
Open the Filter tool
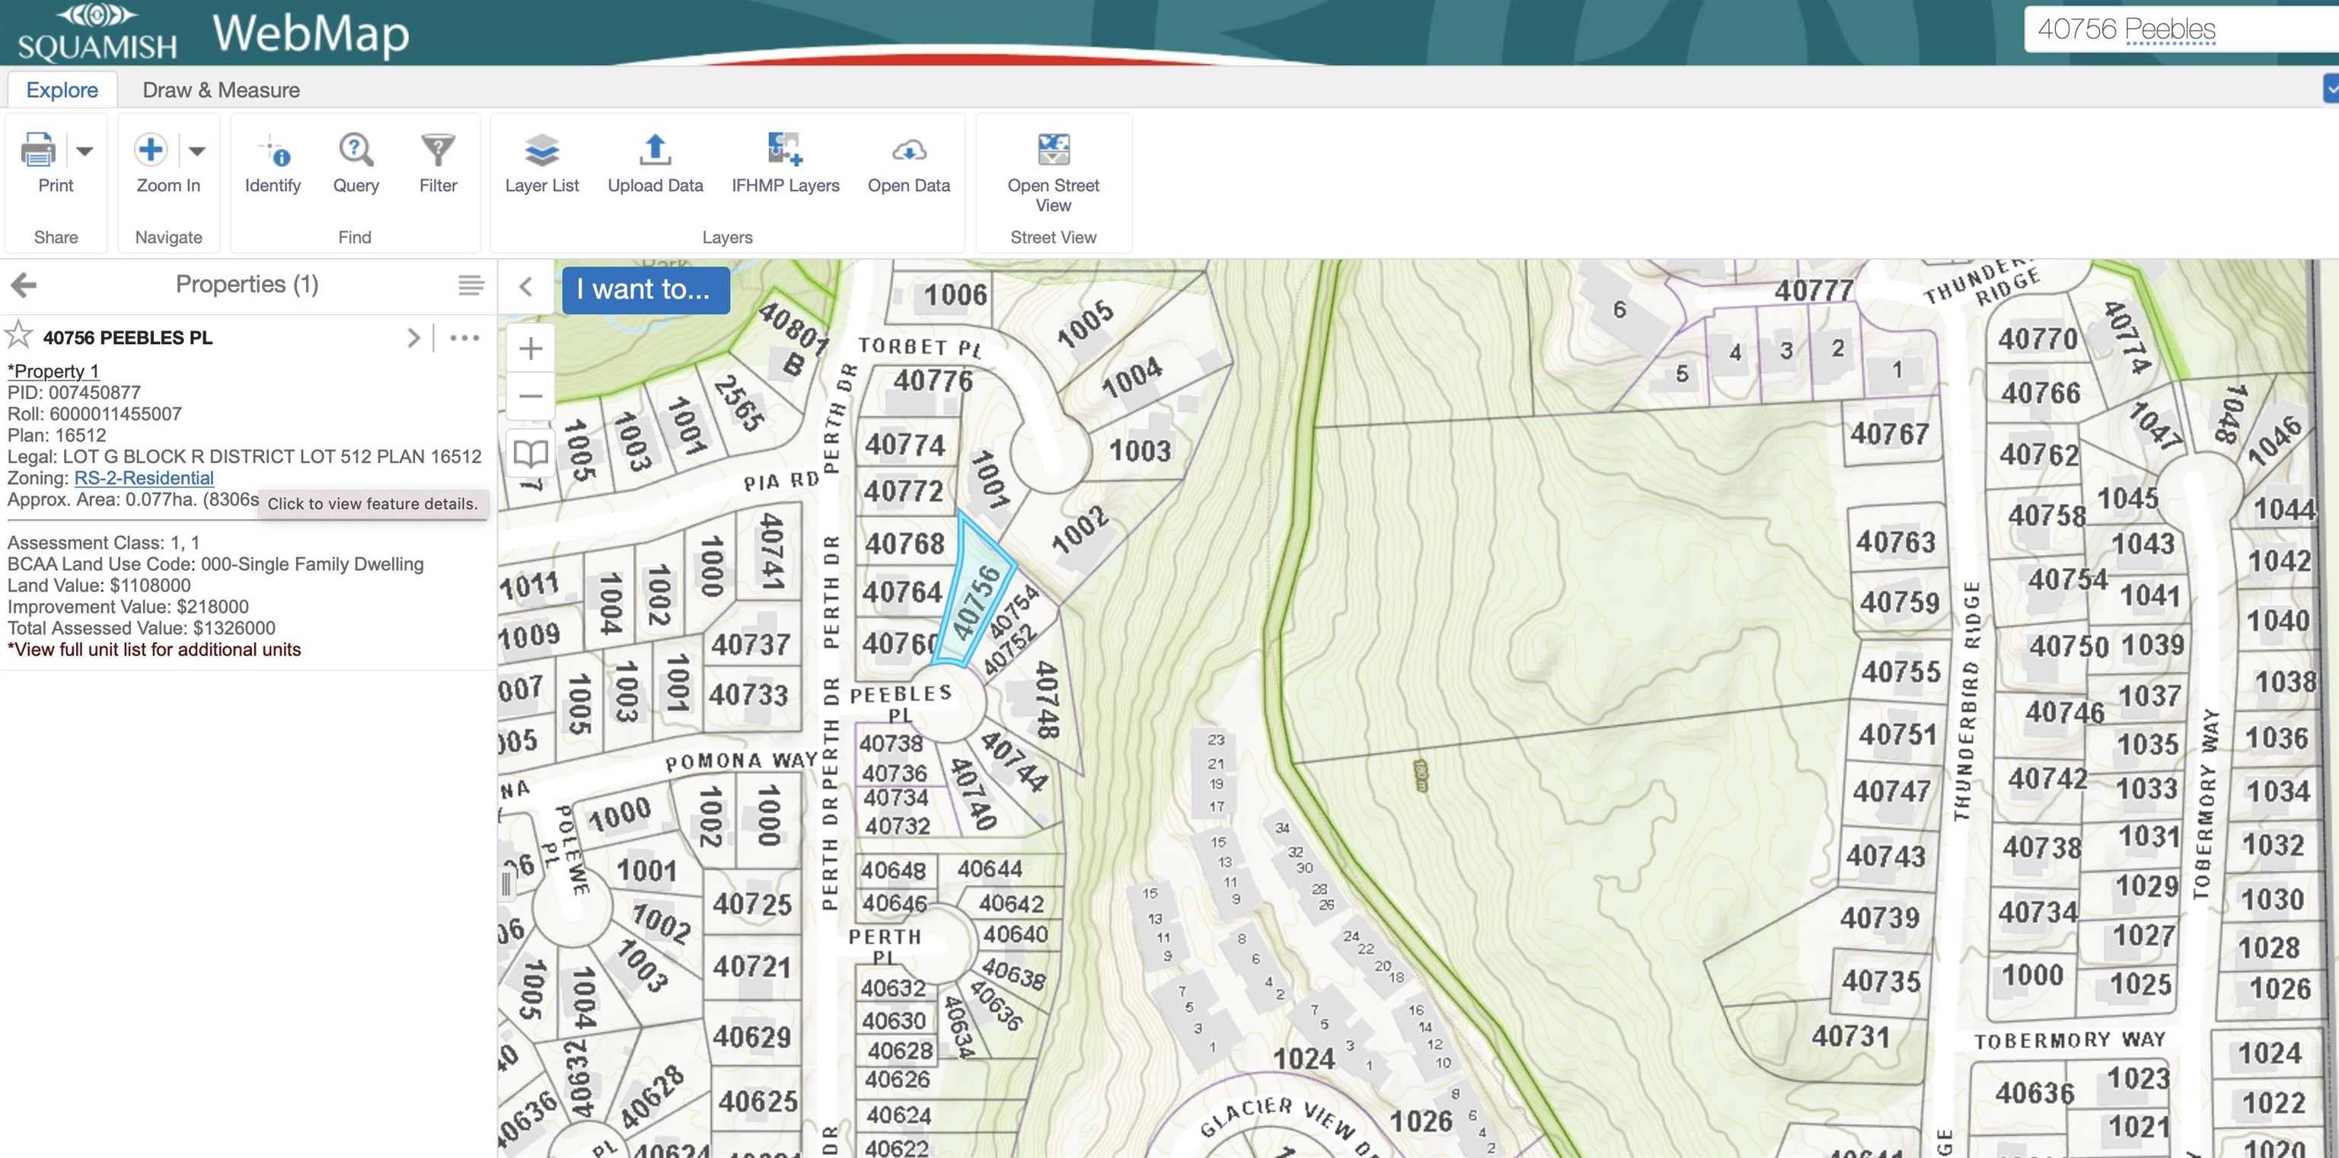[438, 164]
